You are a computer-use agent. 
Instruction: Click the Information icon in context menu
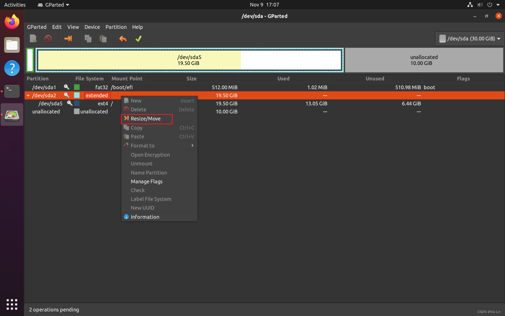126,217
